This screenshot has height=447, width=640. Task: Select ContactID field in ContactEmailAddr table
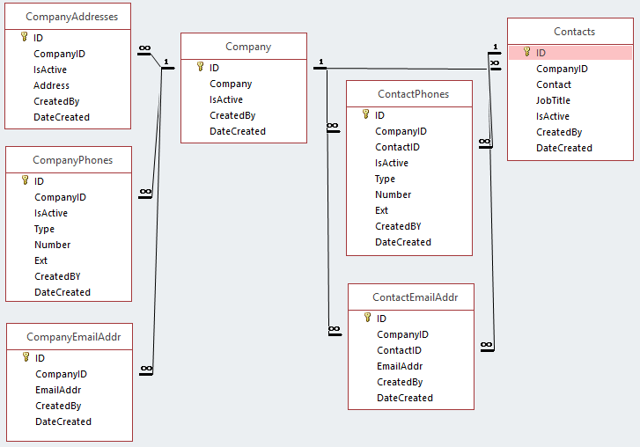click(399, 351)
